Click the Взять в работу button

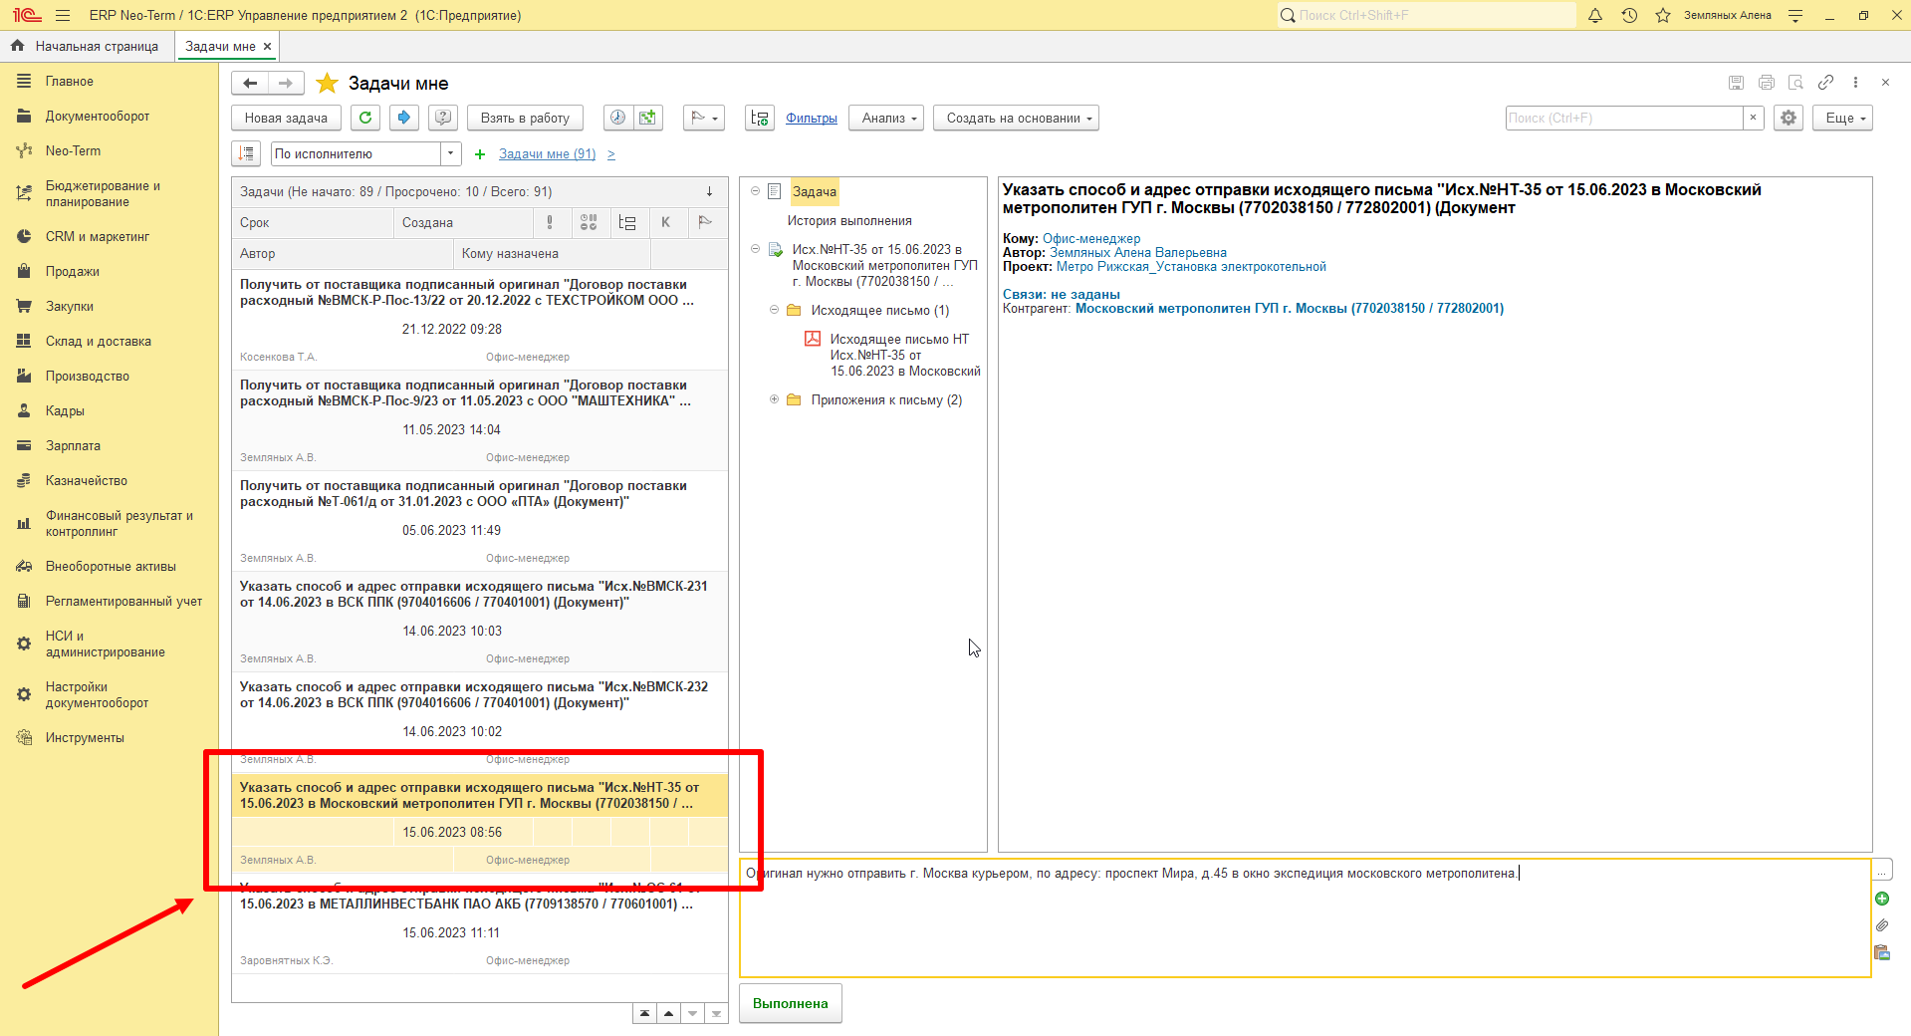coord(525,118)
